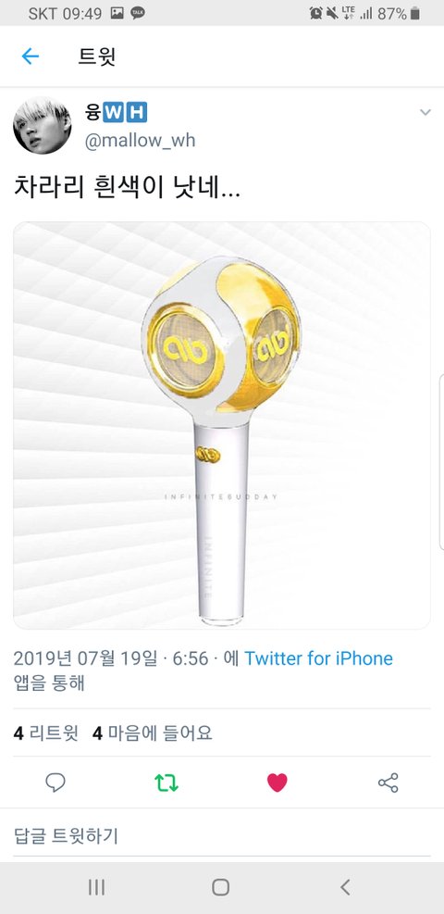View the 4 리트윗 list
The image size is (444, 914).
(x=46, y=732)
